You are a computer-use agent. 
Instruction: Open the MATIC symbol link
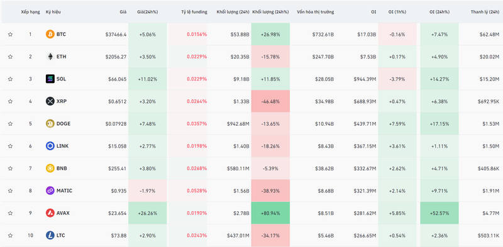(x=64, y=190)
